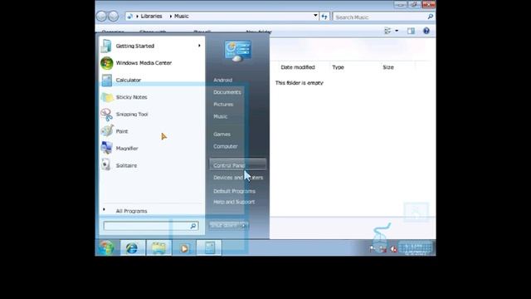Screen dimensions: 531x299
Task: Open the Solitaire cards icon
Action: point(106,164)
